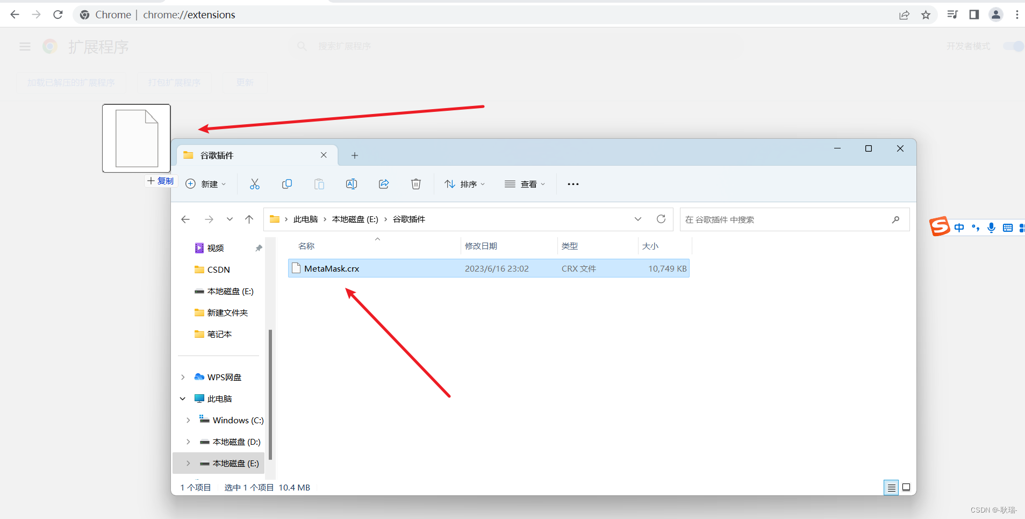Click 谷歌插件 in the address breadcrumb
The width and height of the screenshot is (1025, 519).
tap(409, 219)
